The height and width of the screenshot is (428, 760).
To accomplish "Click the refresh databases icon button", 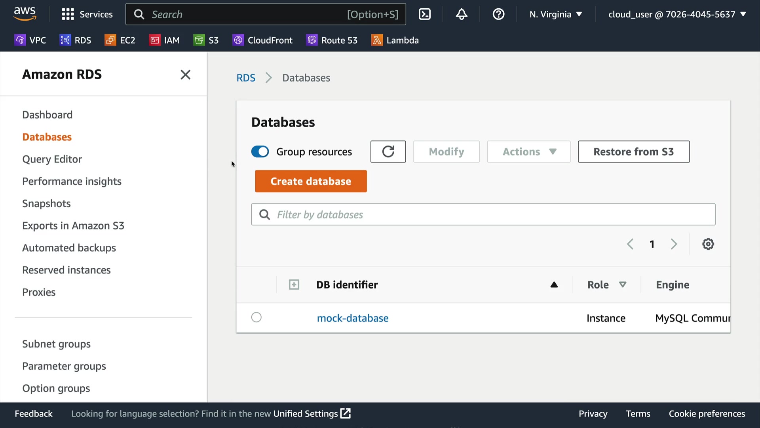I will pyautogui.click(x=388, y=152).
